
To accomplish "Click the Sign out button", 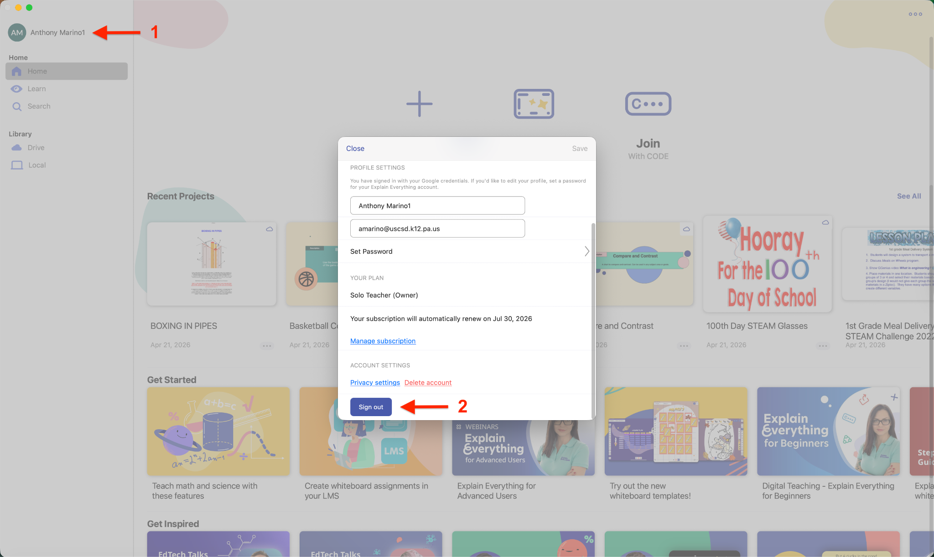I will point(371,407).
